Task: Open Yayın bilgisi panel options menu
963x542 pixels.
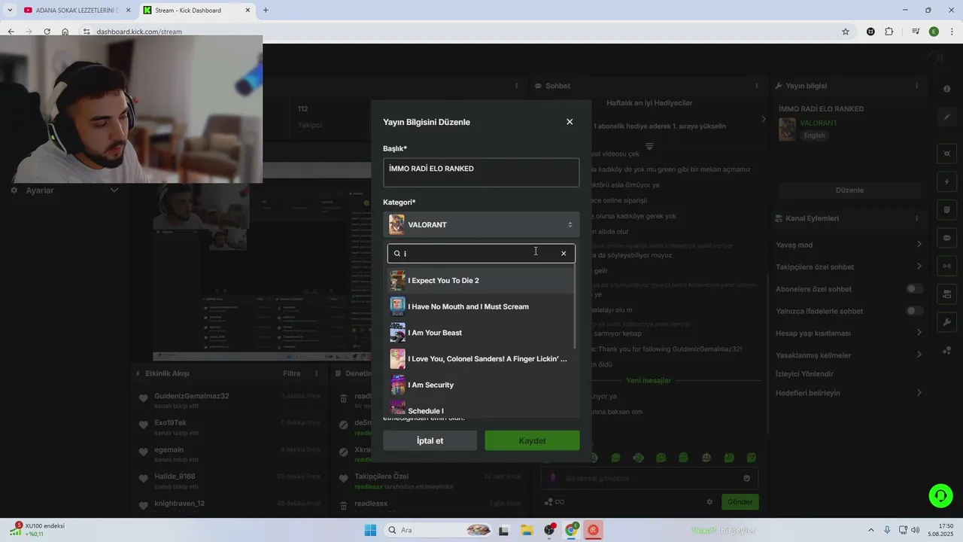Action: 916,86
